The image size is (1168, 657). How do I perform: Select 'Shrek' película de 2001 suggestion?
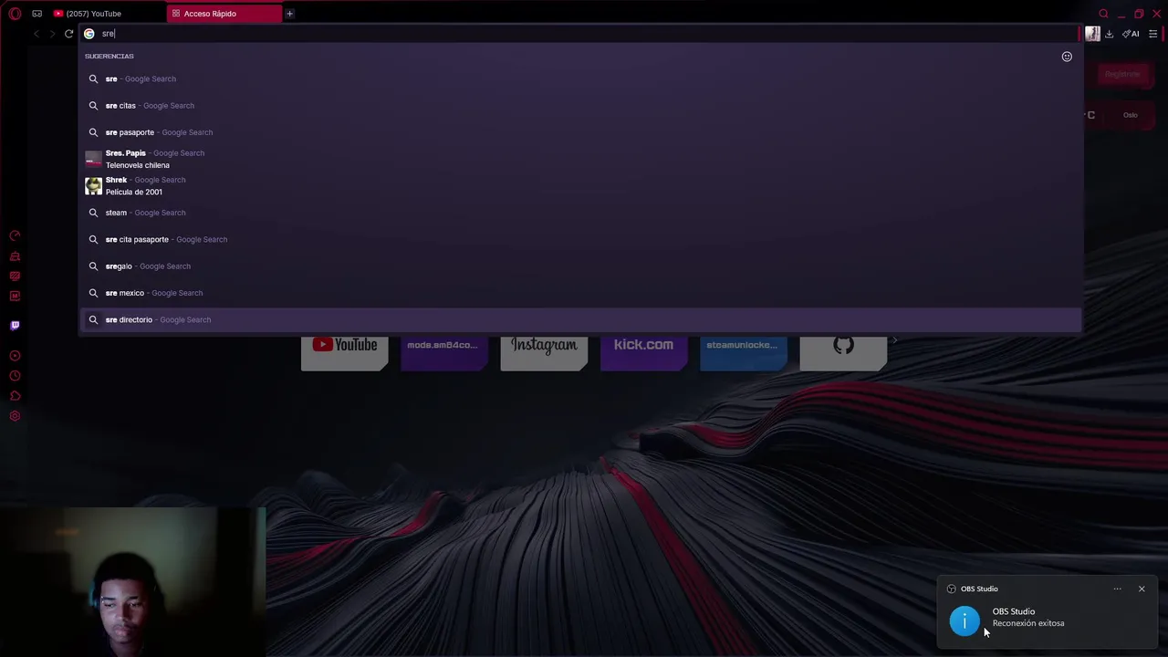[580, 185]
